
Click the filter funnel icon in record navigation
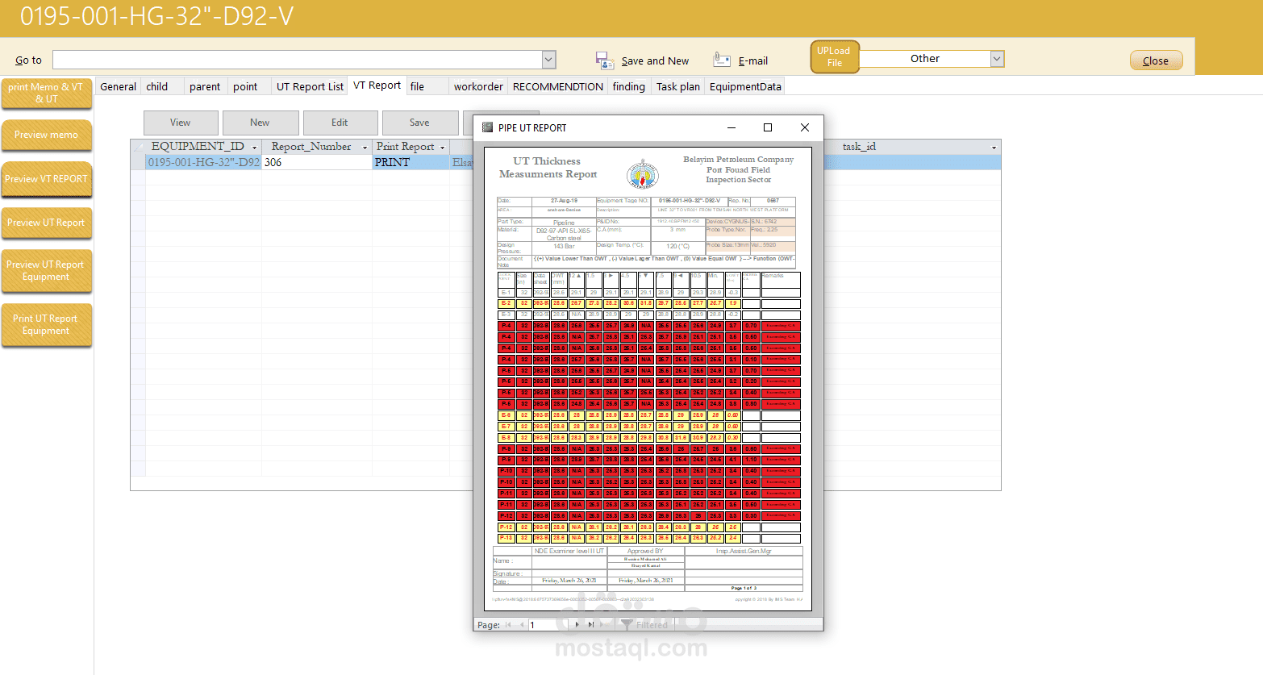coord(627,623)
